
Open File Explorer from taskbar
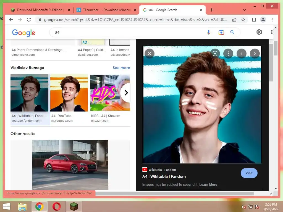coord(22,206)
